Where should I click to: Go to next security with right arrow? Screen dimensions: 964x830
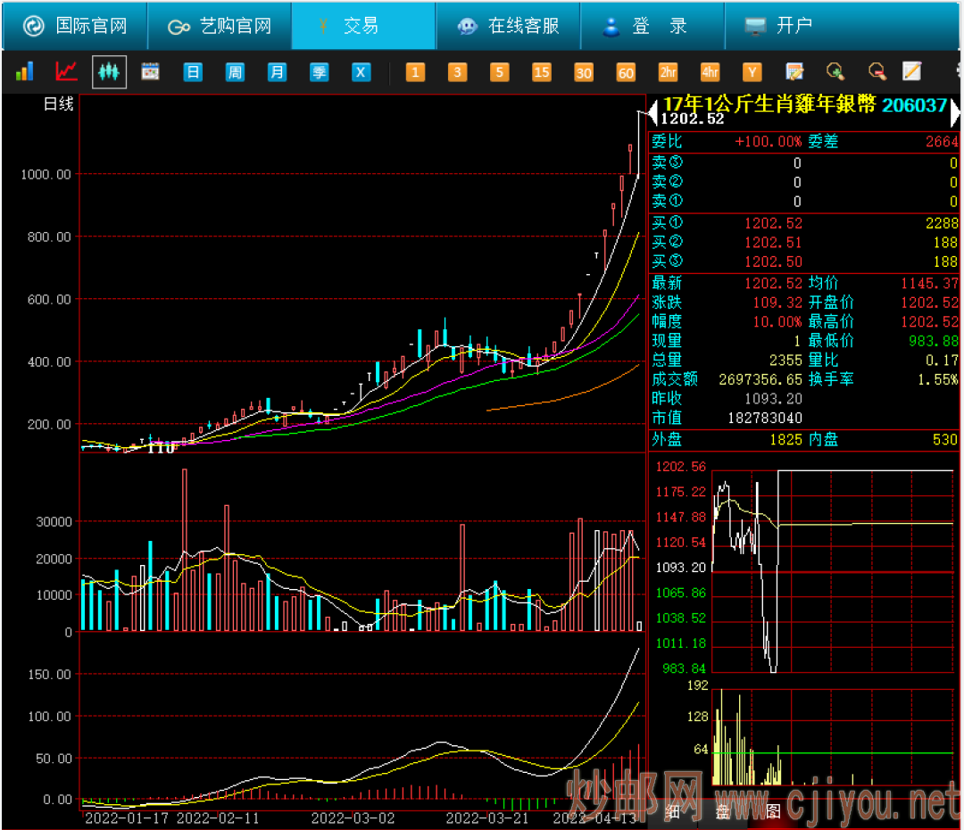[955, 112]
